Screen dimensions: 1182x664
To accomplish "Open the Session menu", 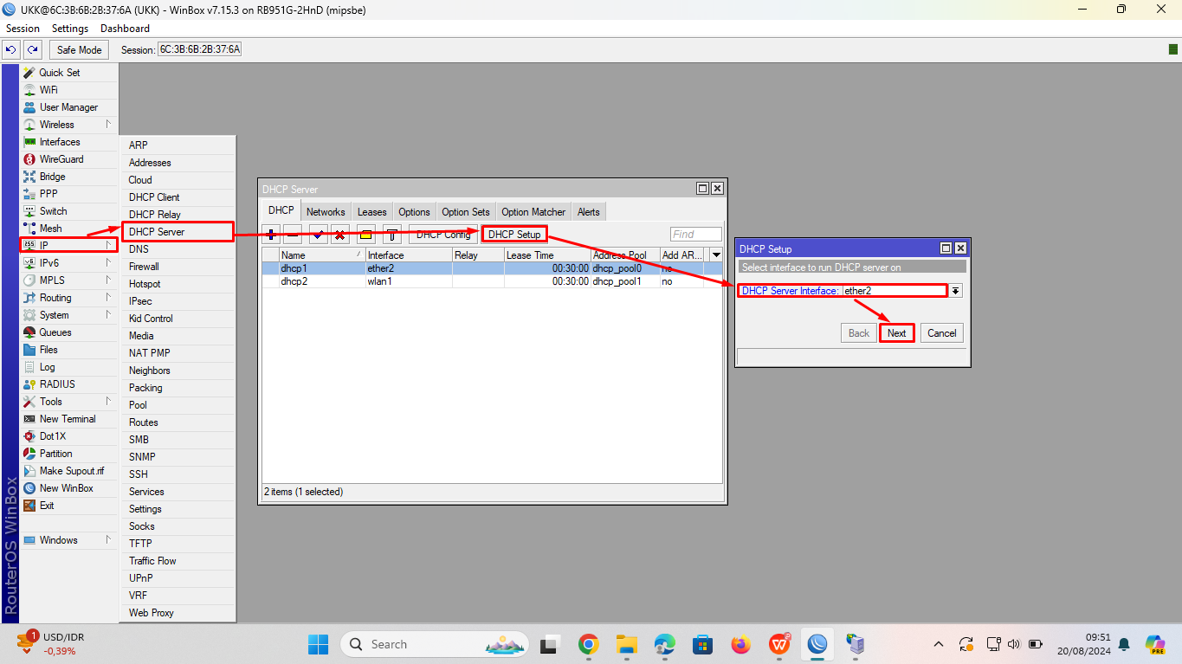I will click(x=23, y=29).
